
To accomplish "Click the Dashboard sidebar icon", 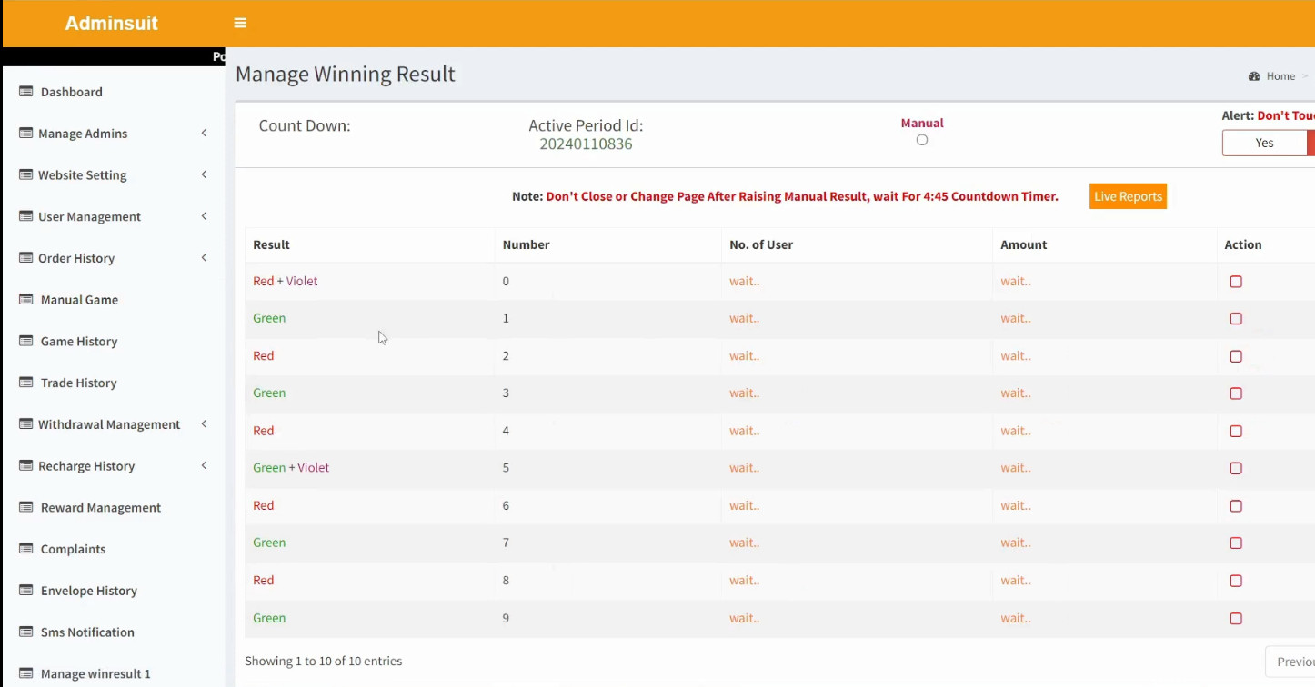I will [25, 92].
